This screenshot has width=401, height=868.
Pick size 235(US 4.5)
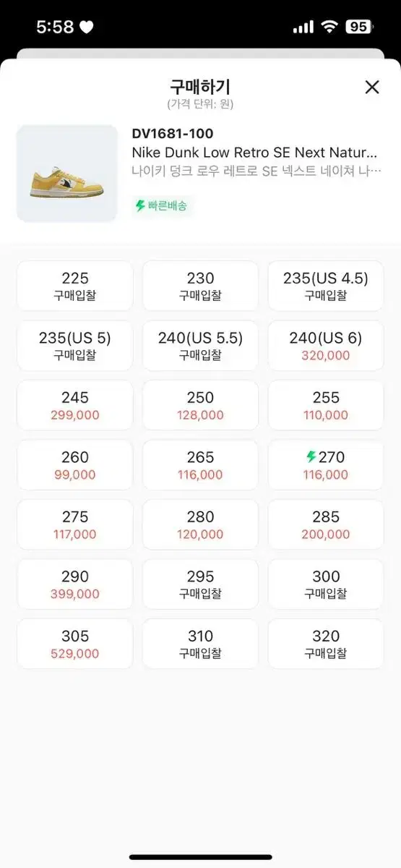pyautogui.click(x=326, y=286)
